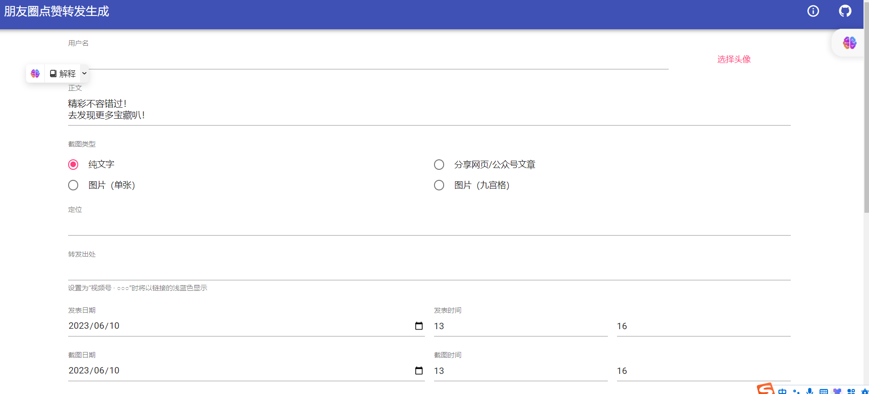The height and width of the screenshot is (394, 869).
Task: Click into the 定位 text field
Action: pos(429,226)
